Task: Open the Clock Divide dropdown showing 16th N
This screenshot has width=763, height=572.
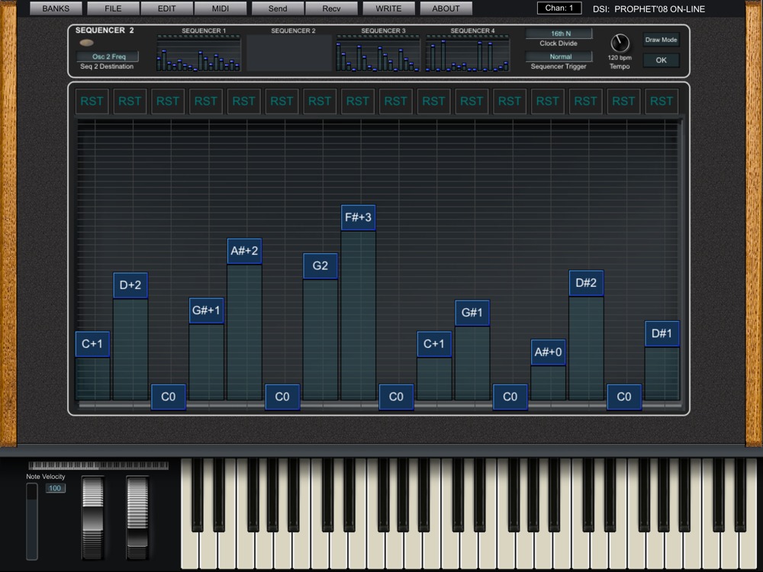Action: coord(559,34)
